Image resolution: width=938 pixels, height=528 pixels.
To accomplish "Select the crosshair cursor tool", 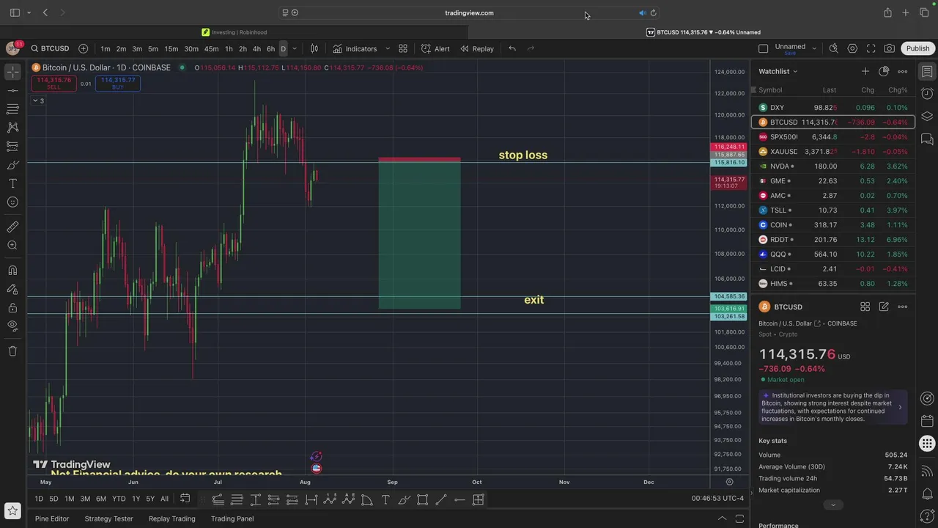I will coord(12,72).
